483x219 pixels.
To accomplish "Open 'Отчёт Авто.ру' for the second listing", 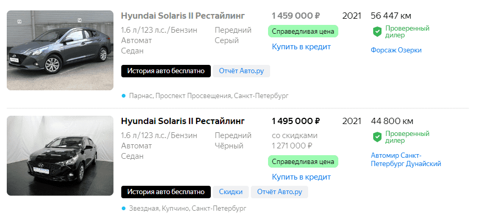I will (279, 192).
